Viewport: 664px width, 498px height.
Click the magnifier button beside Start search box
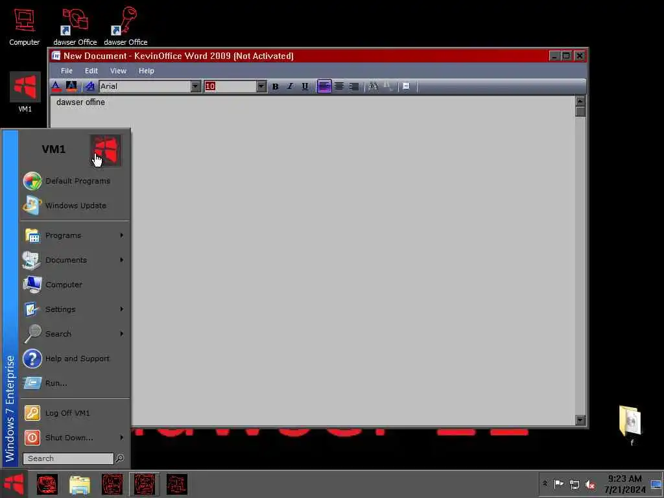coord(120,458)
